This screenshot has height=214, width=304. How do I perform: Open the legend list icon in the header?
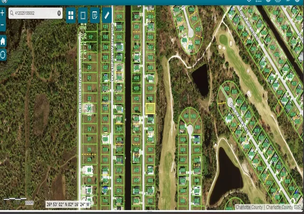pyautogui.click(x=258, y=1)
